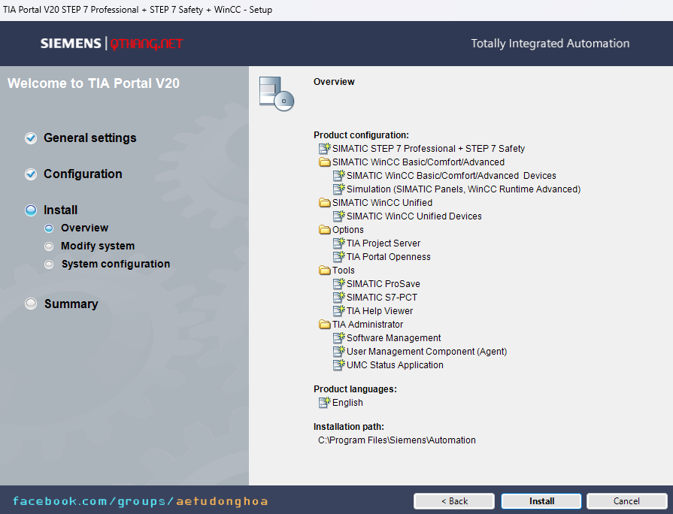The width and height of the screenshot is (673, 514).
Task: Collapse the TIA Administrator folder
Action: [x=324, y=325]
